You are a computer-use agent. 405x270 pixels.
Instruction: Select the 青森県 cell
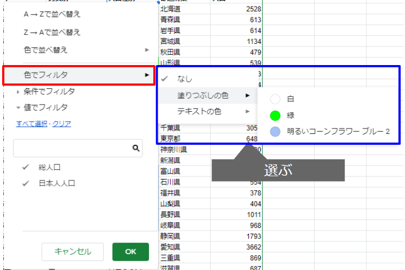184,20
